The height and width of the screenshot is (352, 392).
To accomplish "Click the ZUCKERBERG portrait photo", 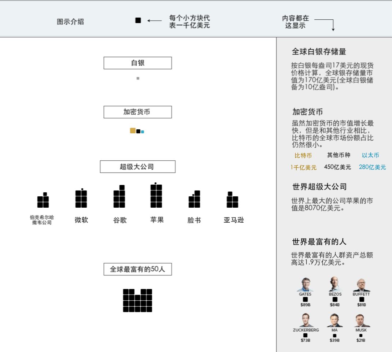I will click(306, 320).
